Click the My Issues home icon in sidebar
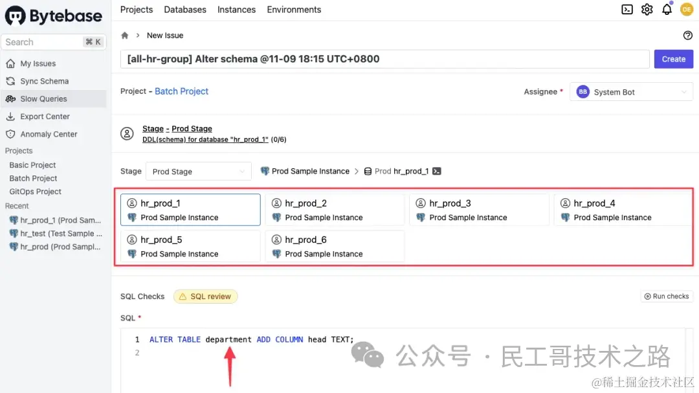Image resolution: width=699 pixels, height=393 pixels. (x=11, y=64)
